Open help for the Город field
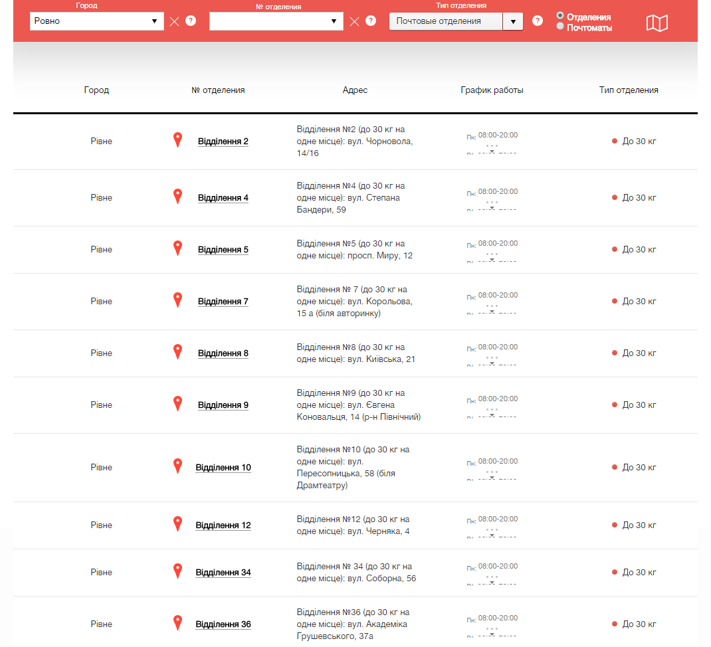The width and height of the screenshot is (711, 647). pyautogui.click(x=191, y=21)
